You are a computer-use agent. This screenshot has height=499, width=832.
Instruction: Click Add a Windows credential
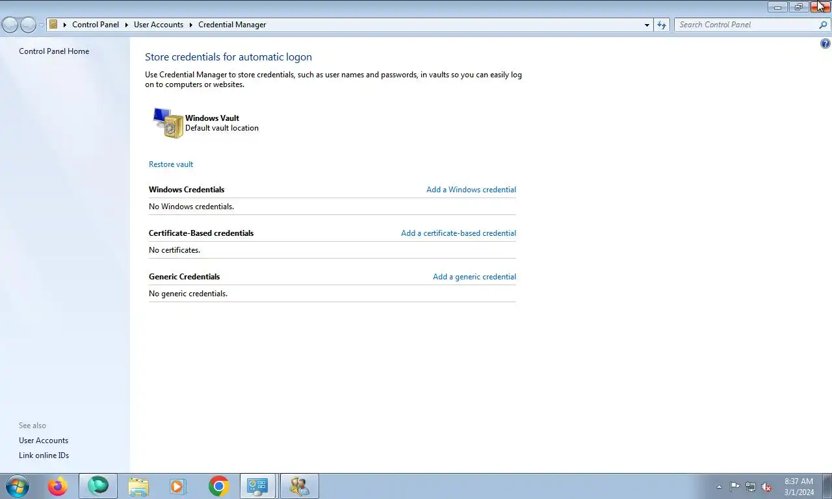[x=471, y=190]
